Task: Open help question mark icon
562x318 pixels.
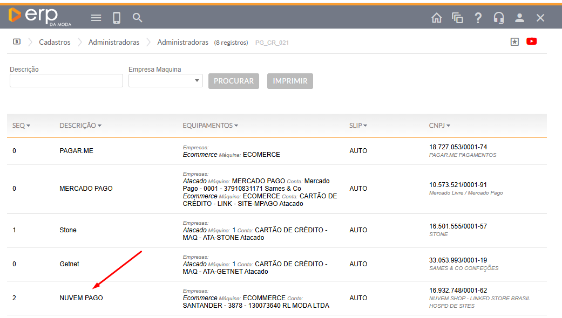Action: tap(478, 18)
